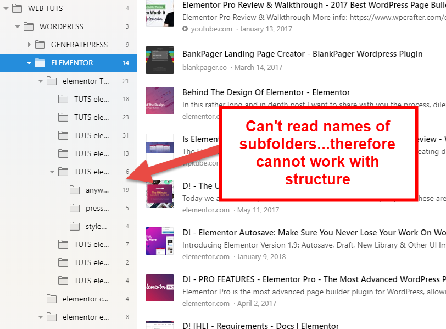
Task: Click the 'Elementor Pro Review & Walkthrough More info' description
Action: click(x=314, y=18)
